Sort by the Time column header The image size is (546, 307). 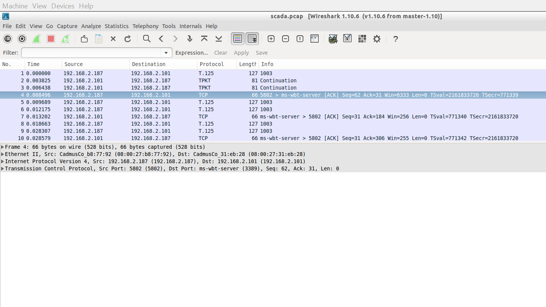coord(44,64)
